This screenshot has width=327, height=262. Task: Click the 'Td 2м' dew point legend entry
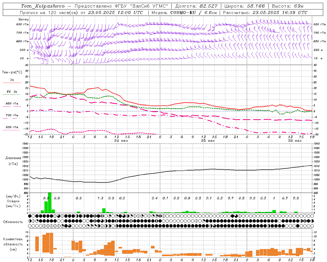(x=12, y=92)
